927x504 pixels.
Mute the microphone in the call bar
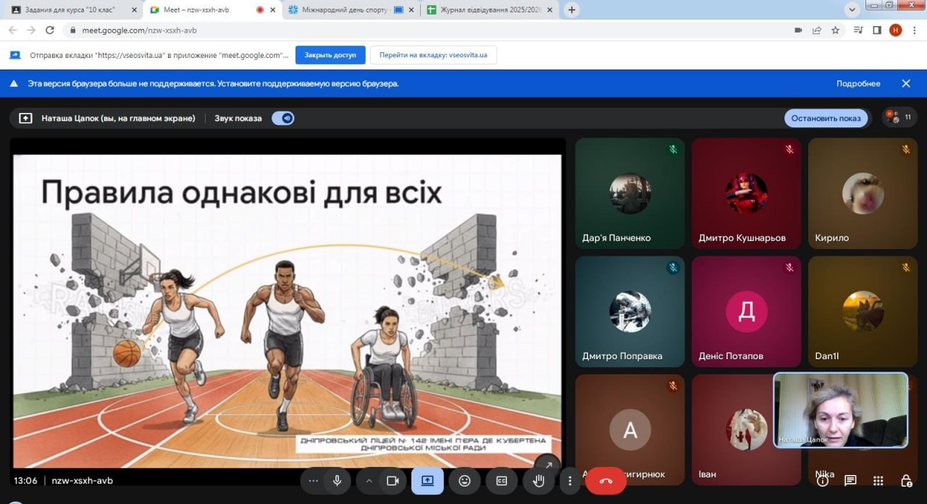coord(337,481)
